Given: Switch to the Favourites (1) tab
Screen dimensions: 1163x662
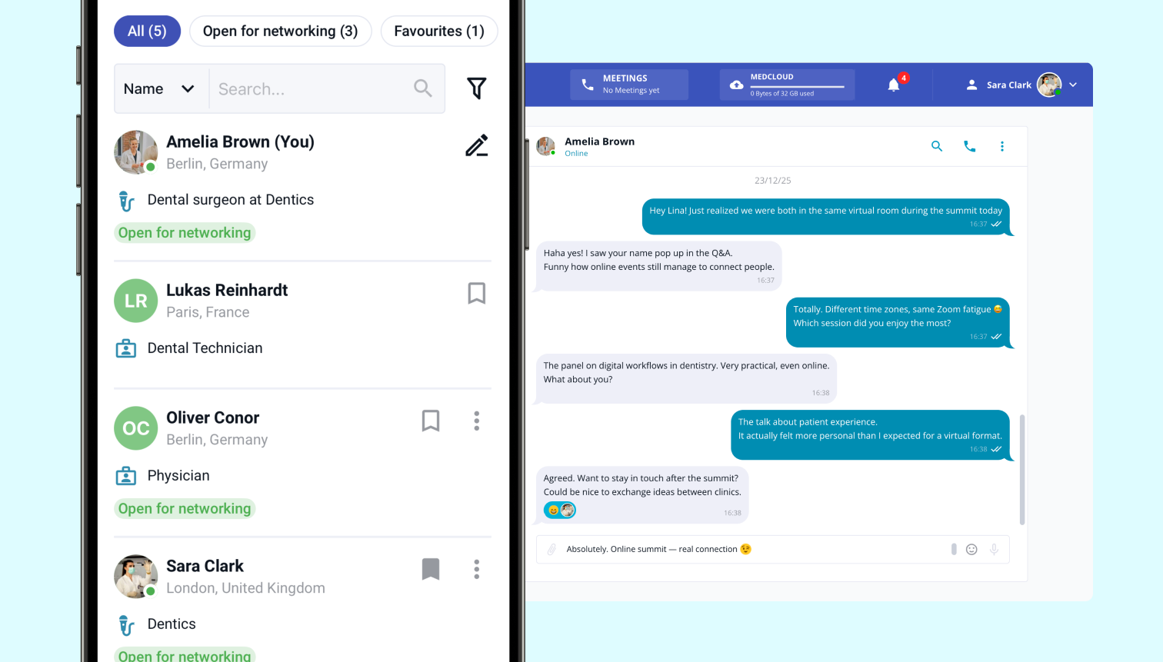Looking at the screenshot, I should (439, 31).
